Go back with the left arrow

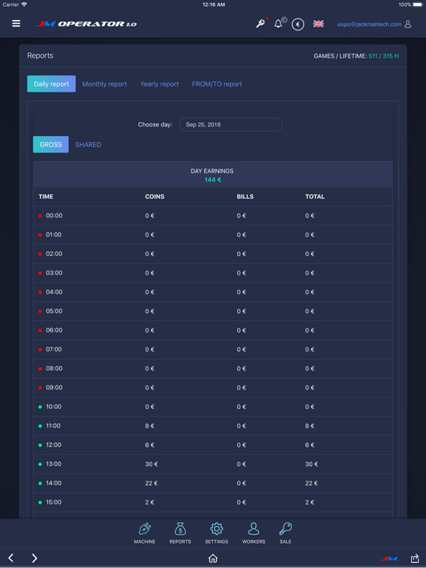pos(11,558)
